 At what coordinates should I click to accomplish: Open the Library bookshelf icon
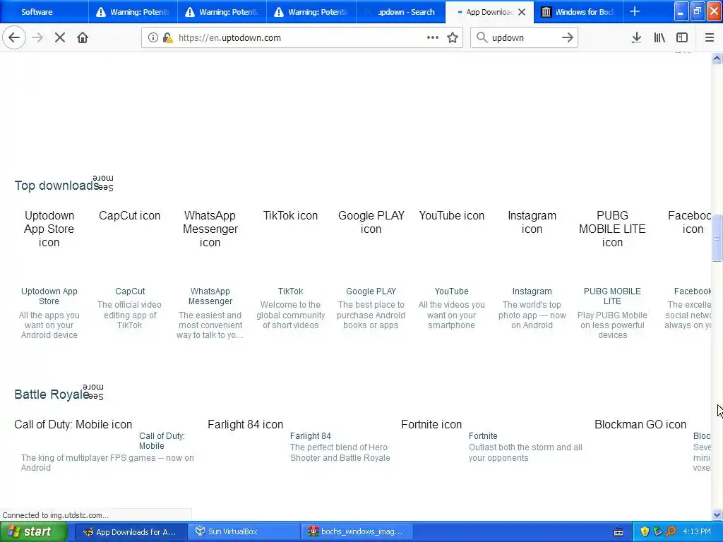(659, 37)
